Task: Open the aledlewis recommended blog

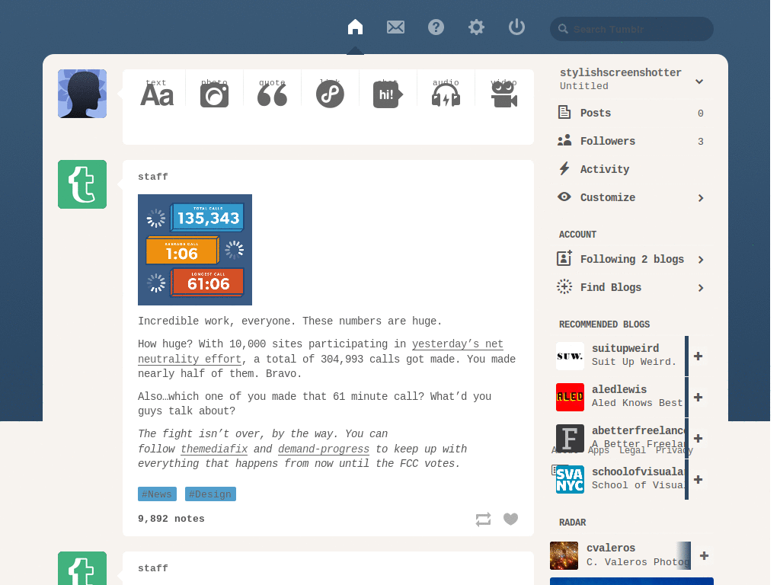Action: click(619, 389)
